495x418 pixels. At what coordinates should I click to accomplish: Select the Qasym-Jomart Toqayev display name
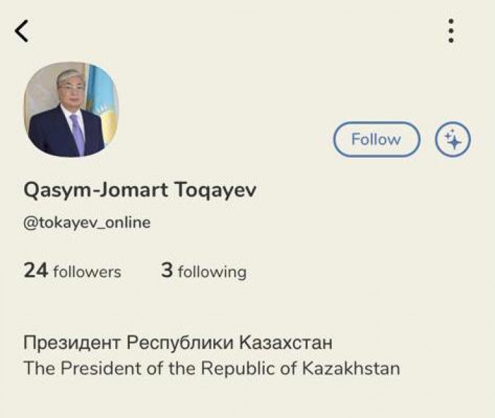140,191
